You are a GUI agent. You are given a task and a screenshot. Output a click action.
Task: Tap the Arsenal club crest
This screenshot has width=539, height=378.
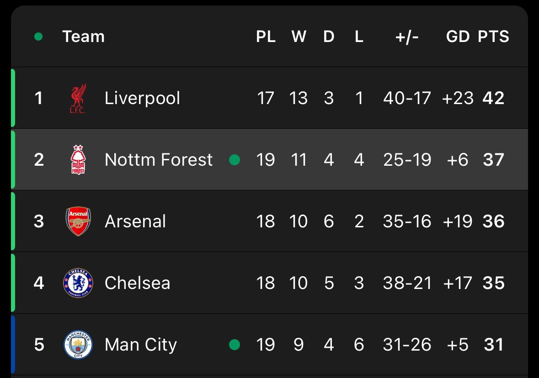tap(78, 221)
